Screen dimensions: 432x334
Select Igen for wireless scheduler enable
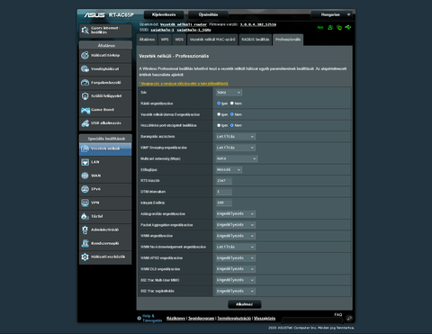219,114
